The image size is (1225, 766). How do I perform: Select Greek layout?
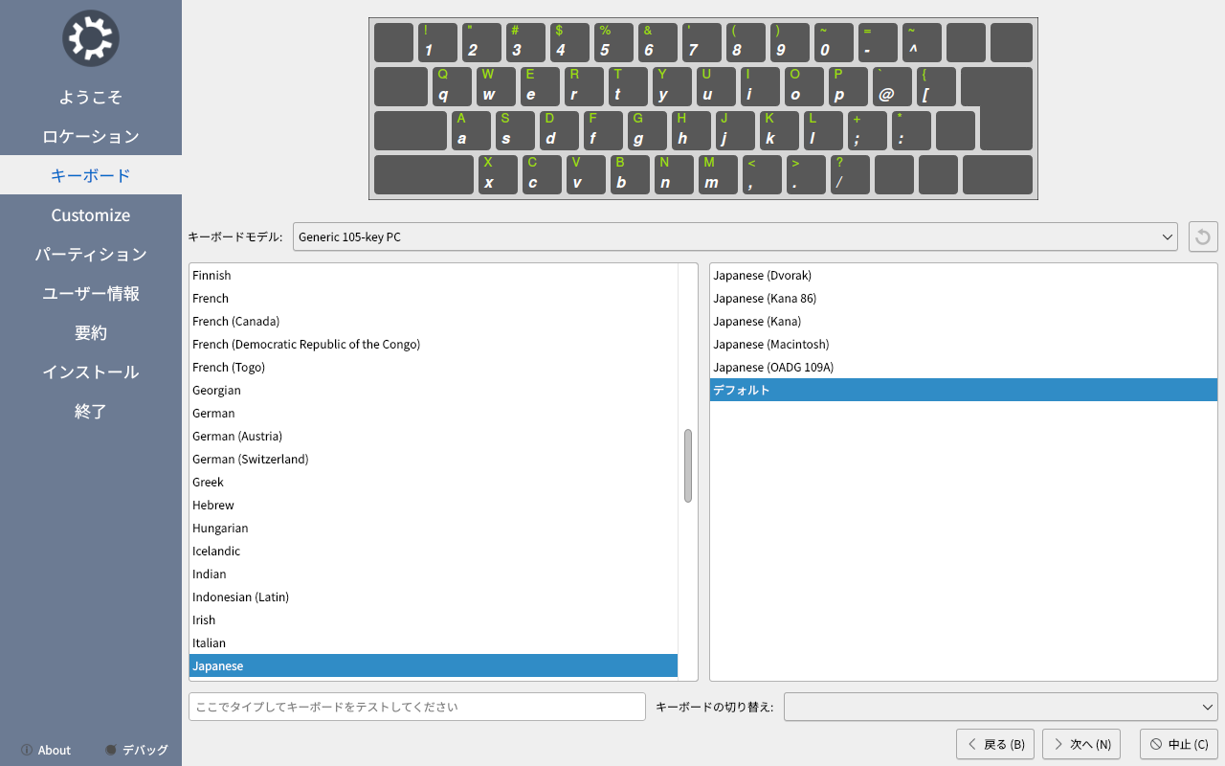434,482
